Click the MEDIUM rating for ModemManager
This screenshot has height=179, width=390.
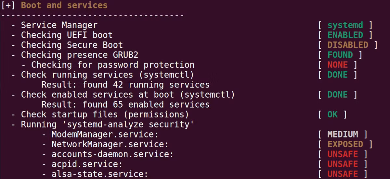click(x=343, y=134)
